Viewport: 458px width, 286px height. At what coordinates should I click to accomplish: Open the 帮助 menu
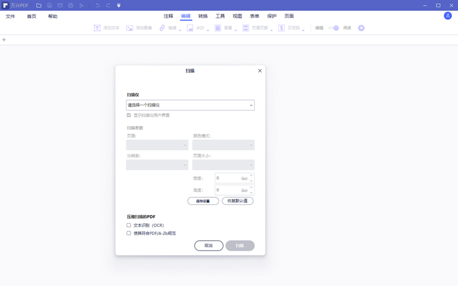(53, 17)
